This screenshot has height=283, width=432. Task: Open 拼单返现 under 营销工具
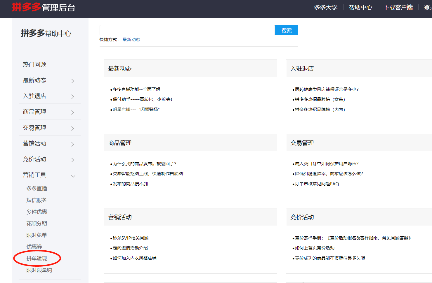pos(37,259)
